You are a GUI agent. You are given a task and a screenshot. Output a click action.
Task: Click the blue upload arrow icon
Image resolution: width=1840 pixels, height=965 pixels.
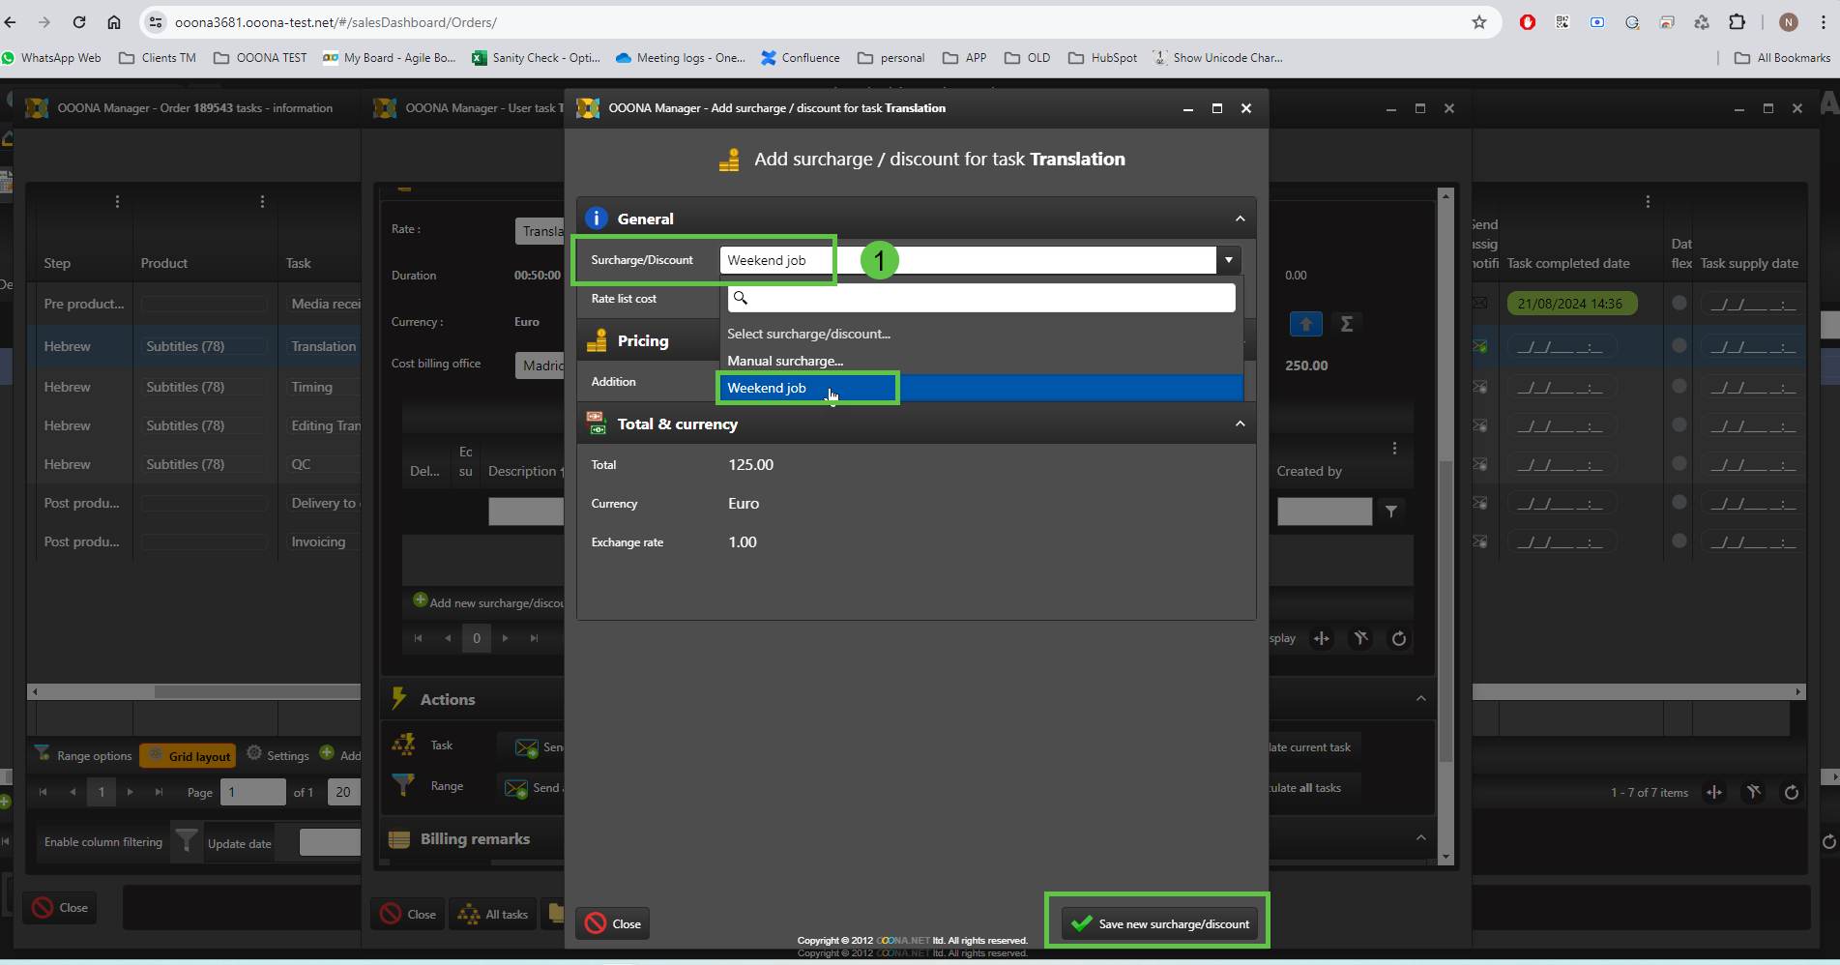(1305, 324)
